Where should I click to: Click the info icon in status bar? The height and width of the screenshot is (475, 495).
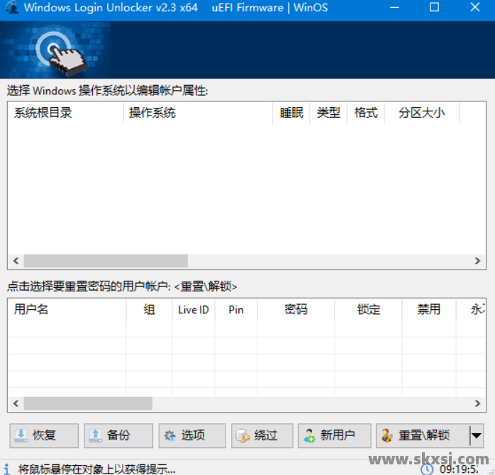coord(7,469)
